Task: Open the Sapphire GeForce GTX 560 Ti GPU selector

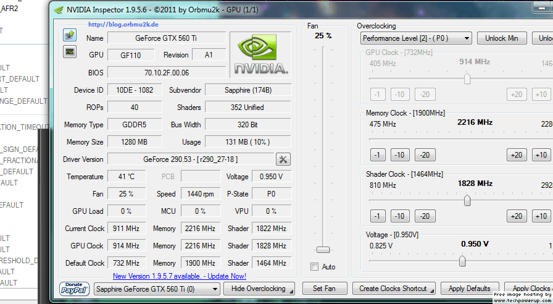Action: 157,289
